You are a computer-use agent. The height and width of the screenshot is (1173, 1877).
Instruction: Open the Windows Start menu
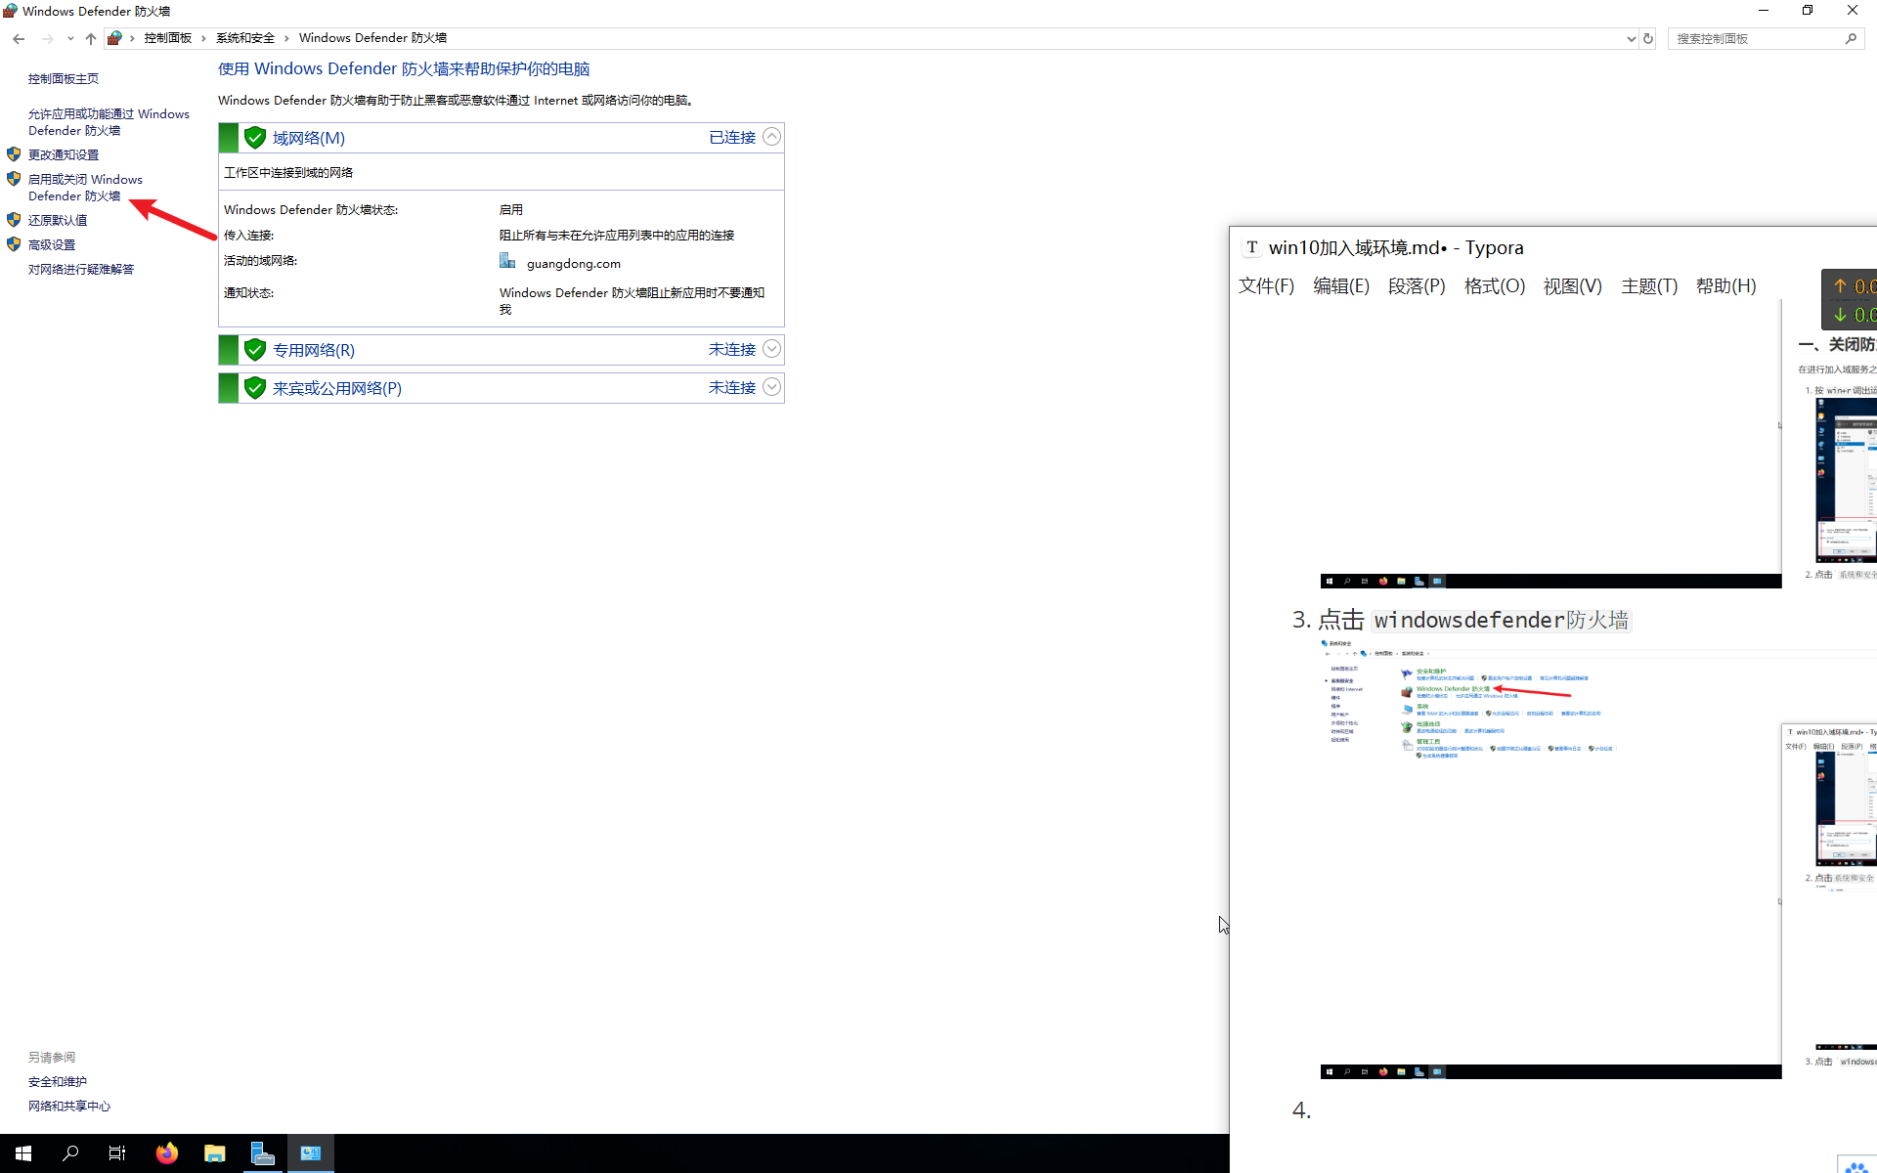point(23,1153)
